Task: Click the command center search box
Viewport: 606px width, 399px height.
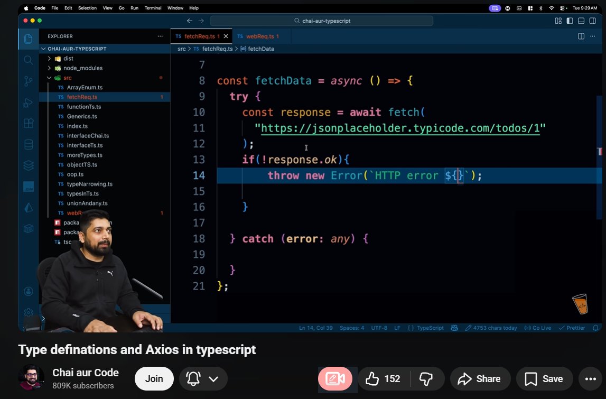Action: 322,21
